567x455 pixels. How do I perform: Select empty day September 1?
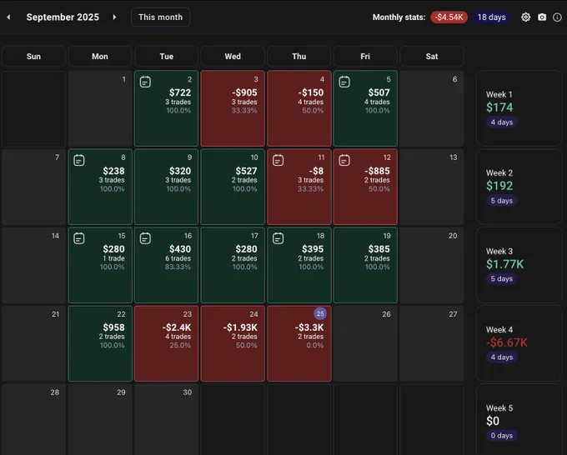point(100,108)
